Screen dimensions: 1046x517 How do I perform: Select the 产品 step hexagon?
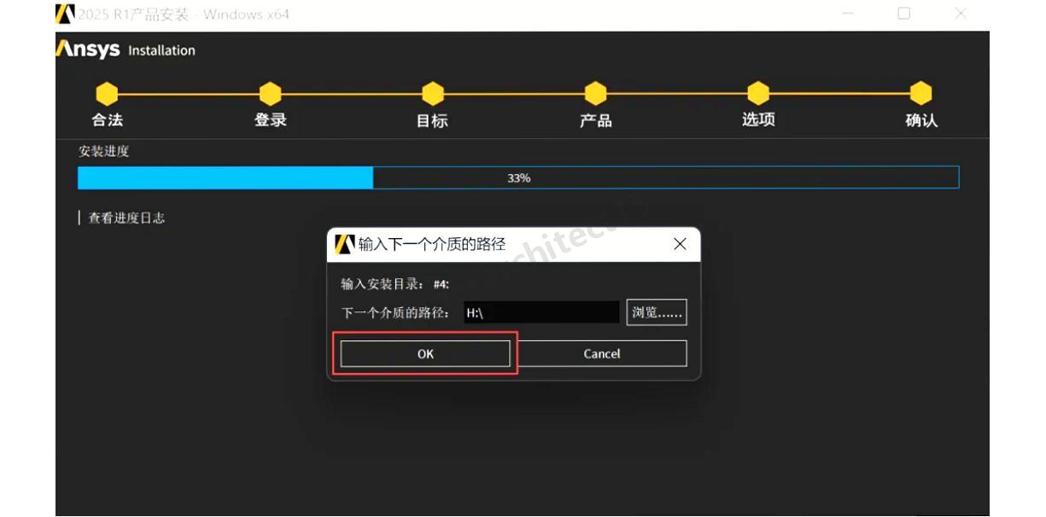point(595,94)
